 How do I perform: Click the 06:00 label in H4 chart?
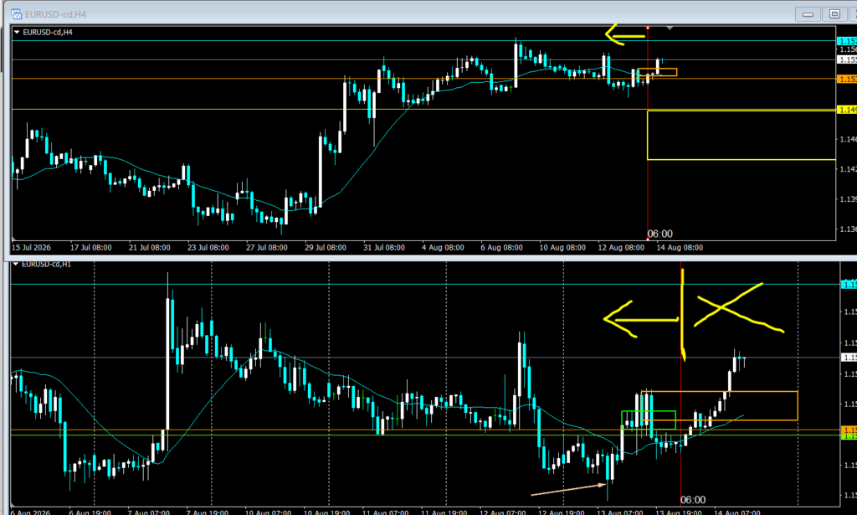coord(660,234)
